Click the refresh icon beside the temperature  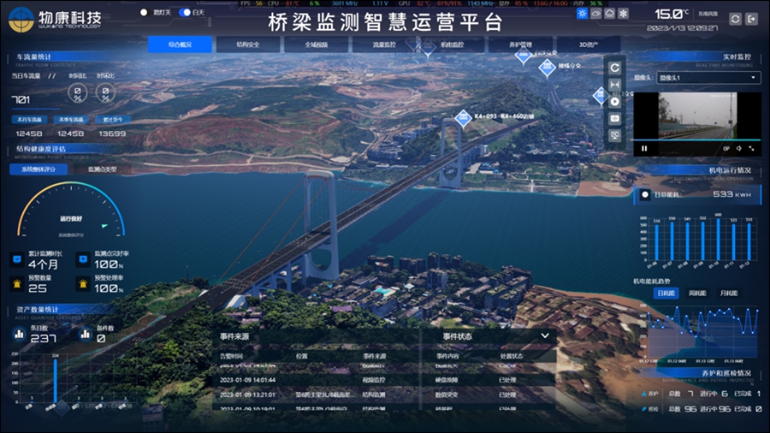click(734, 19)
